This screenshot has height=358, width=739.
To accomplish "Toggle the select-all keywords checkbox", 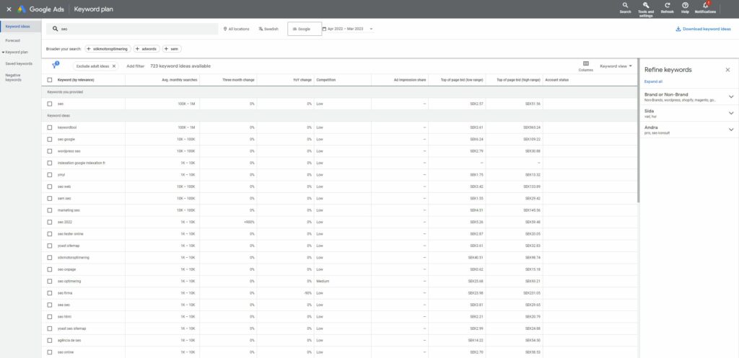I will click(x=50, y=80).
